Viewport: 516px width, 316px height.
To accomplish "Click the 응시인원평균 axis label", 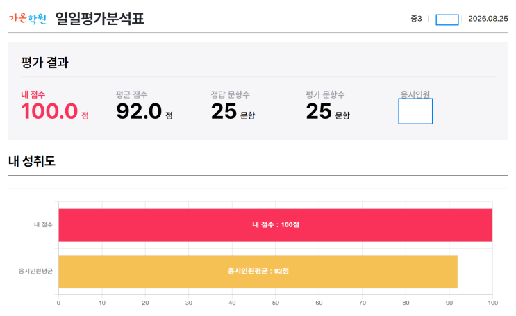I will point(35,271).
